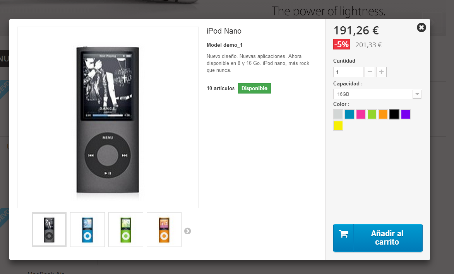Click the Añadir al carrito button
454x274 pixels.
[x=378, y=238]
